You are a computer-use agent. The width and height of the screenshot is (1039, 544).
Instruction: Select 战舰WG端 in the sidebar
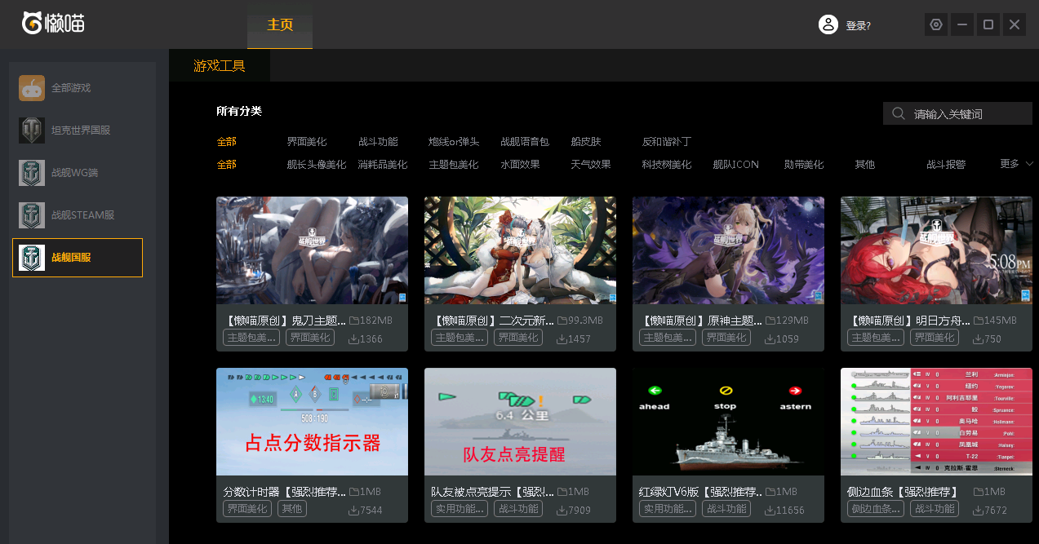(78, 173)
